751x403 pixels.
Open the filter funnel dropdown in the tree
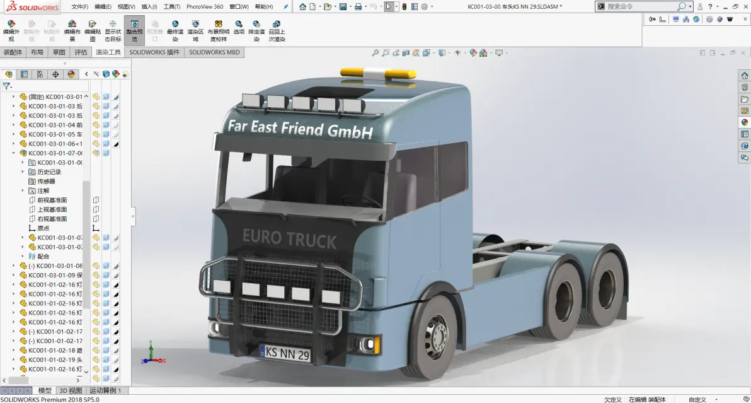pyautogui.click(x=7, y=86)
